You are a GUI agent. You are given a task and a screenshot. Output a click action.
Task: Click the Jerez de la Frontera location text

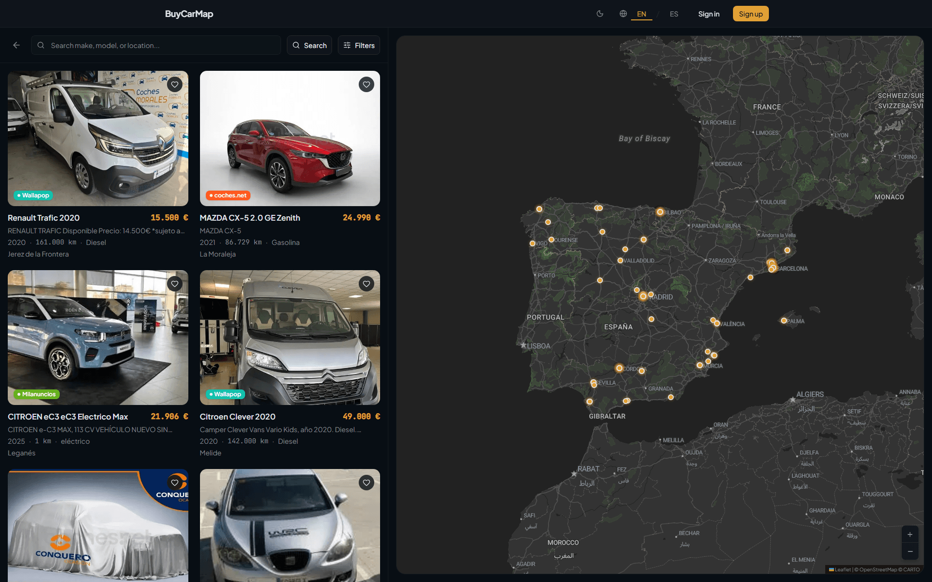38,254
